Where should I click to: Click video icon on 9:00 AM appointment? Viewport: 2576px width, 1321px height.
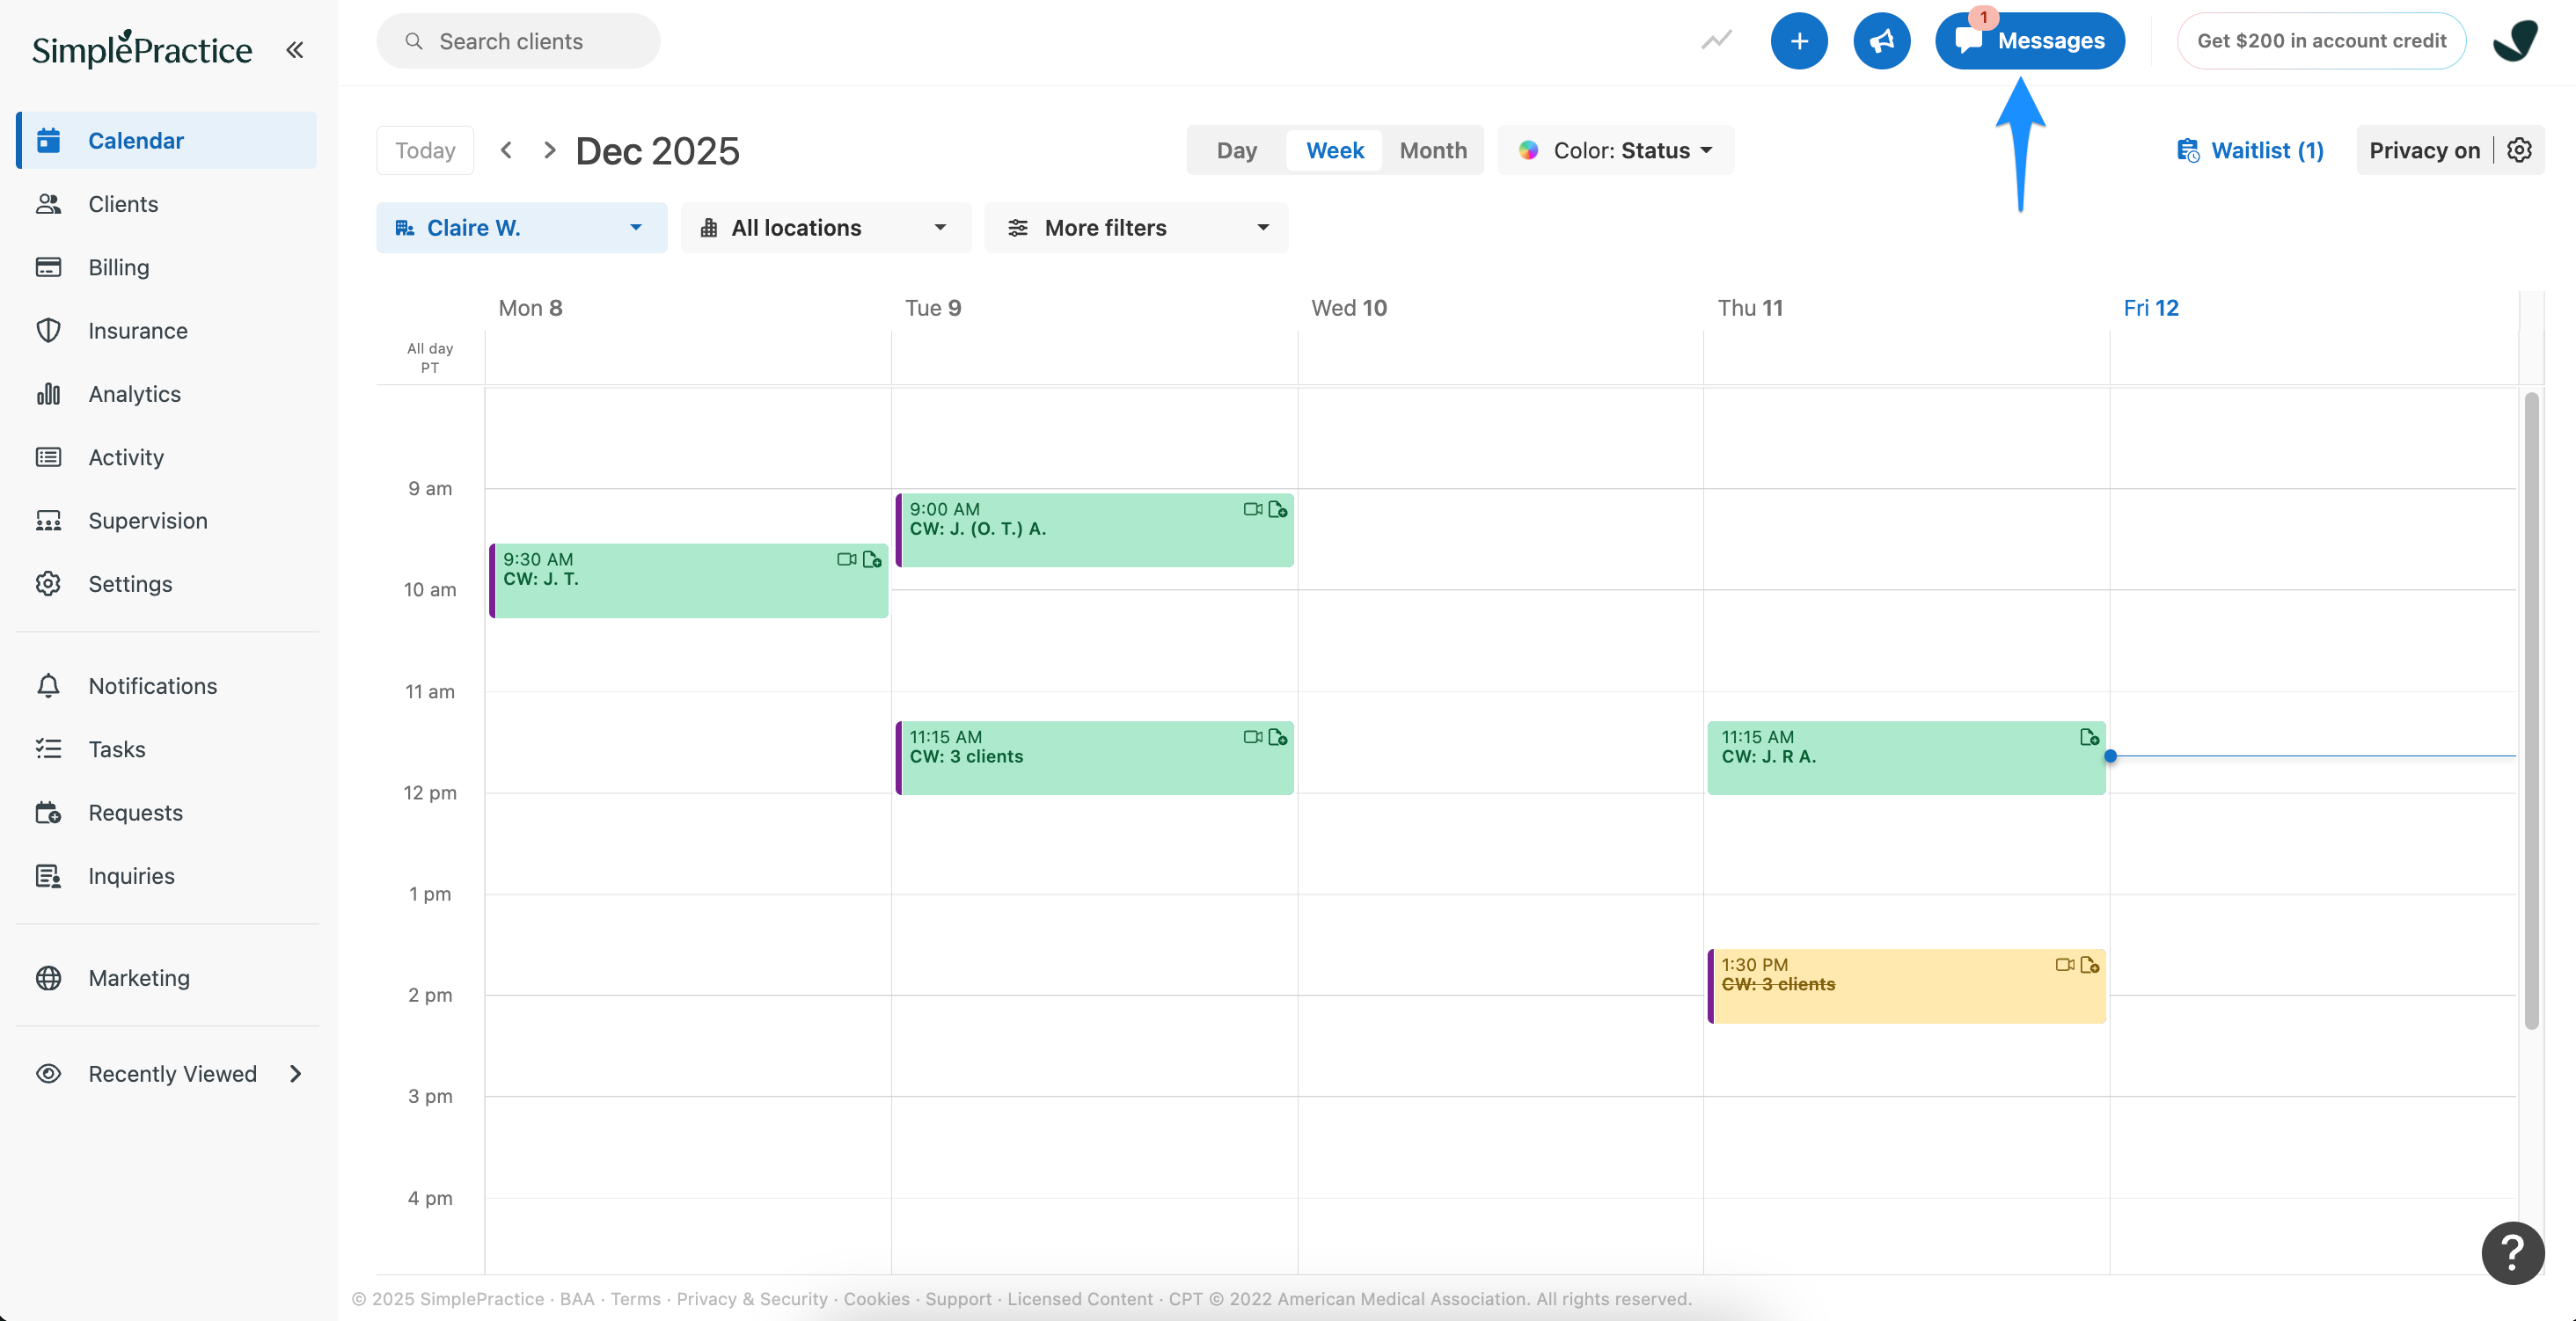tap(1252, 509)
